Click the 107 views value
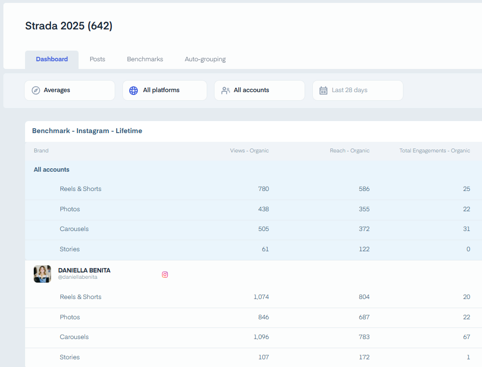This screenshot has height=367, width=482. pyautogui.click(x=264, y=357)
